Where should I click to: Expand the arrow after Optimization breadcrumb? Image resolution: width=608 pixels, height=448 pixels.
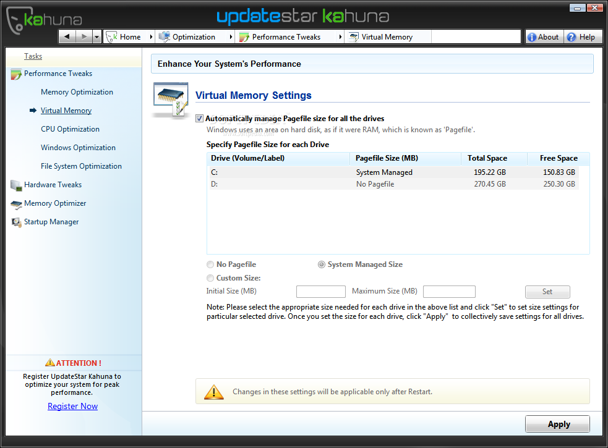pyautogui.click(x=231, y=37)
